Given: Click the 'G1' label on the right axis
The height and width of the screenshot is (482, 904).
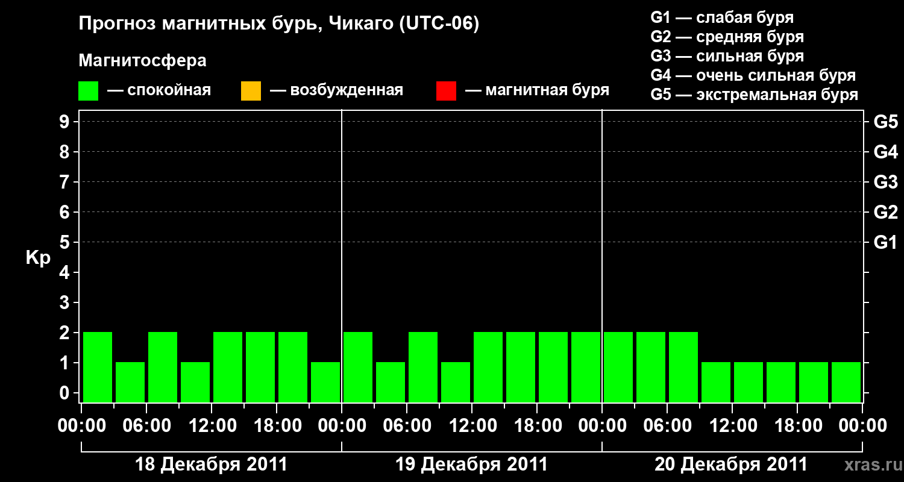Looking at the screenshot, I should pyautogui.click(x=886, y=242).
